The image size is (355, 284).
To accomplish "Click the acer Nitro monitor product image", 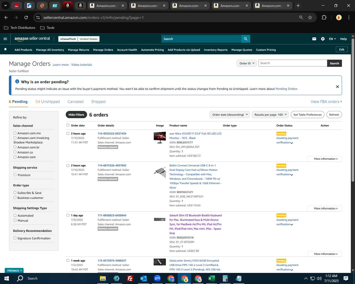I will pyautogui.click(x=160, y=138).
